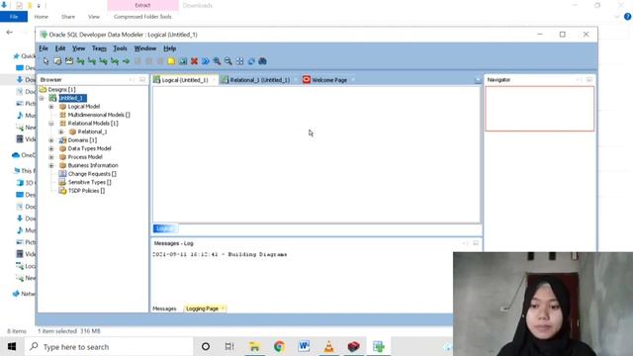
Task: Click the green arrow relation tool
Action: (126, 61)
